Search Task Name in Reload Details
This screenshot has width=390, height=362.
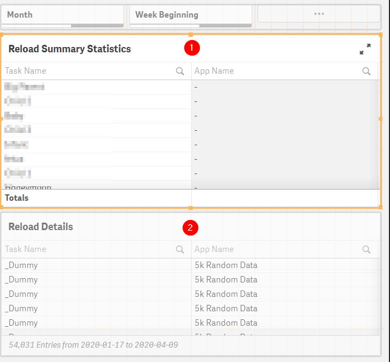pyautogui.click(x=180, y=249)
